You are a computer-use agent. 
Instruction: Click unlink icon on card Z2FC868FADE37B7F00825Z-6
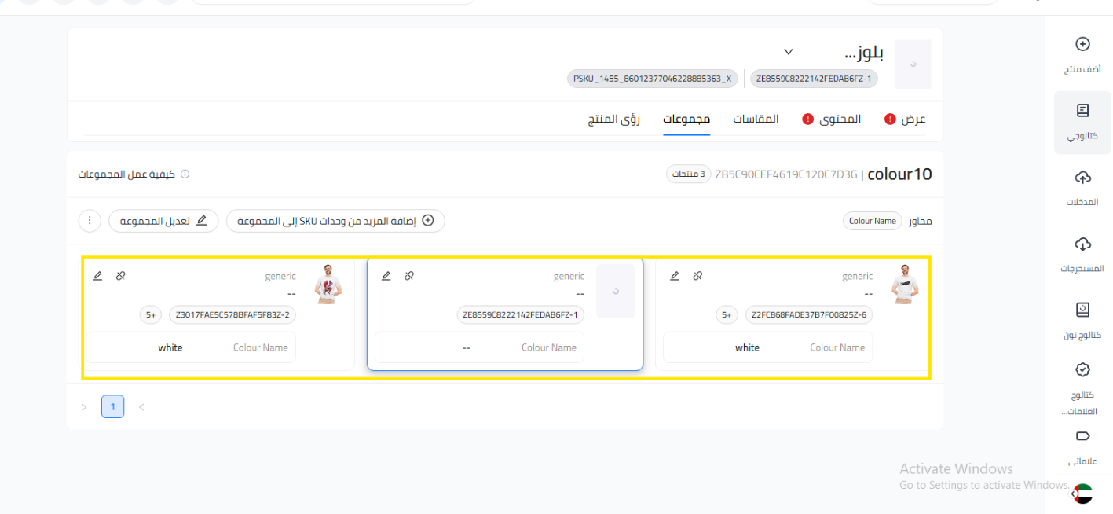[697, 276]
